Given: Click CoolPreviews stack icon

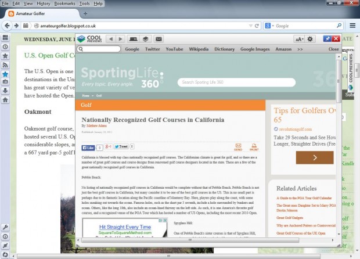Looking at the screenshot, I should [x=145, y=39].
